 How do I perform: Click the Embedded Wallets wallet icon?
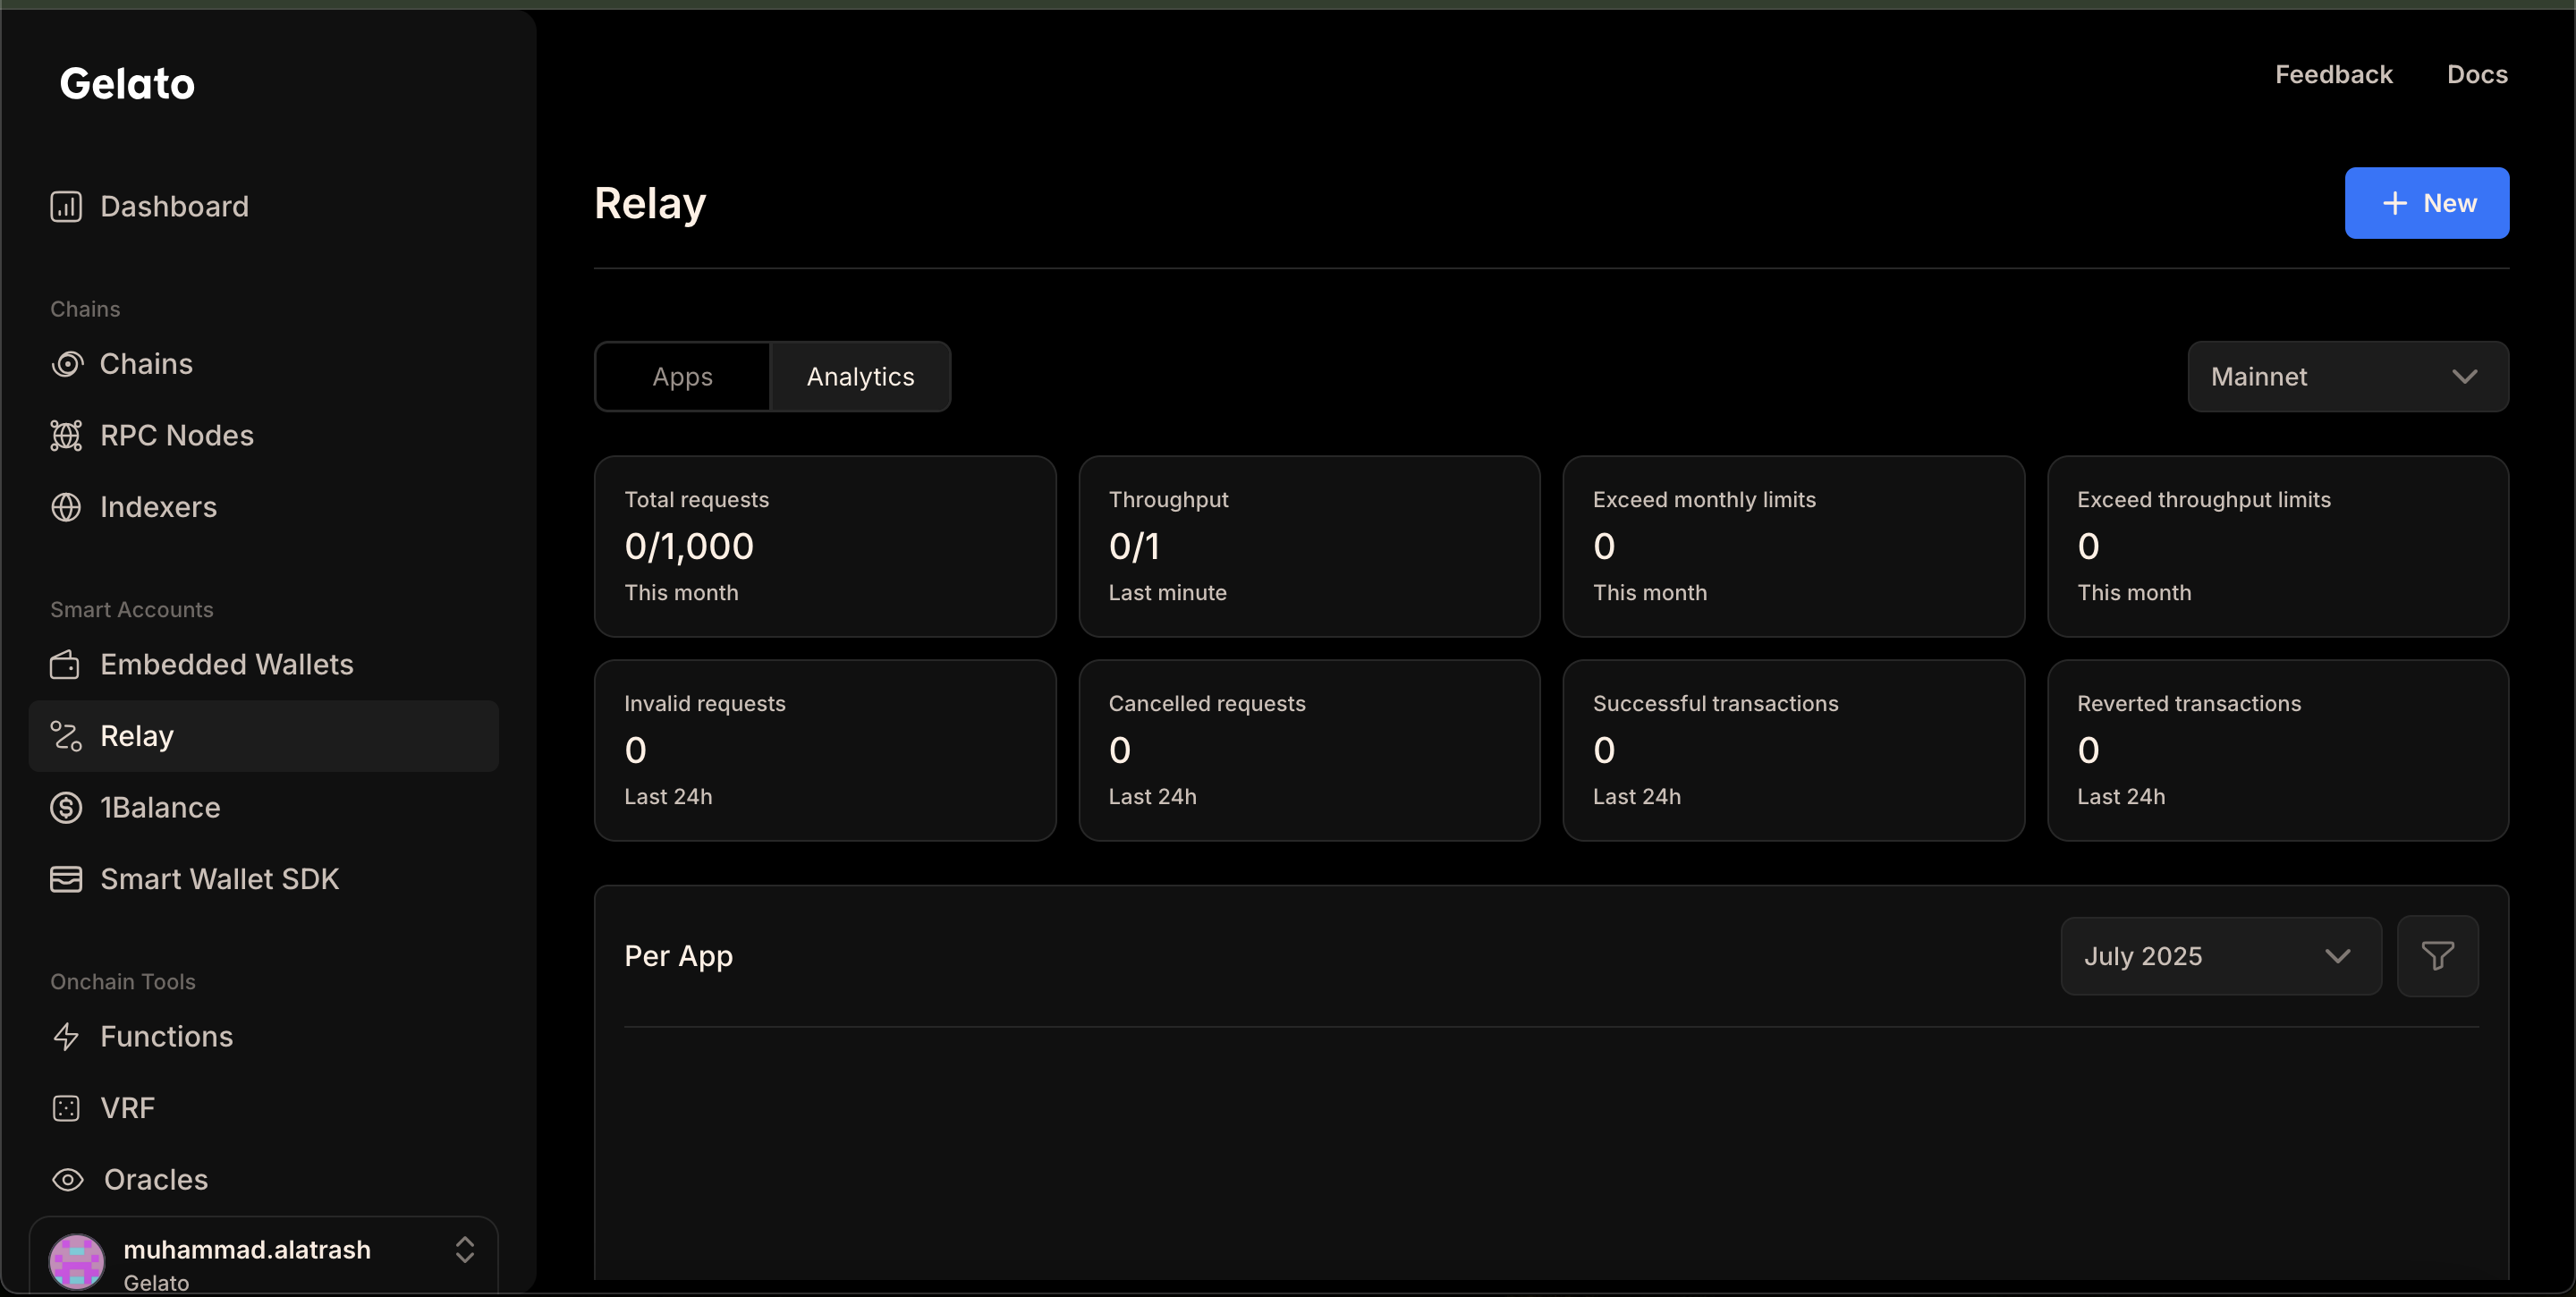click(x=66, y=665)
